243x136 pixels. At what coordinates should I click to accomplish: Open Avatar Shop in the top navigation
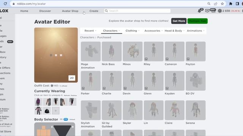[70, 11]
